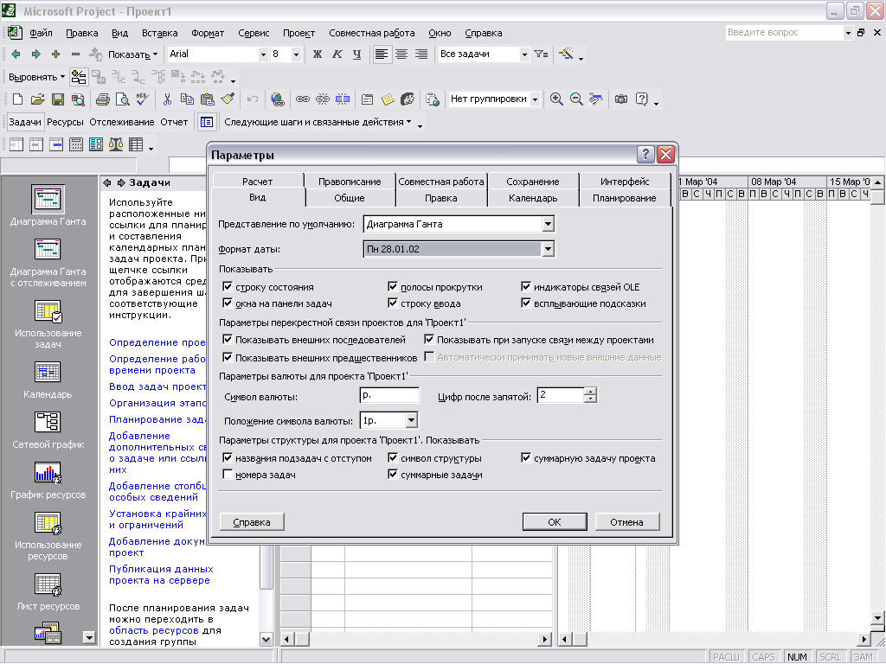Click the Link Tasks chain icon
Screen dimensions: 886x664
(x=303, y=99)
